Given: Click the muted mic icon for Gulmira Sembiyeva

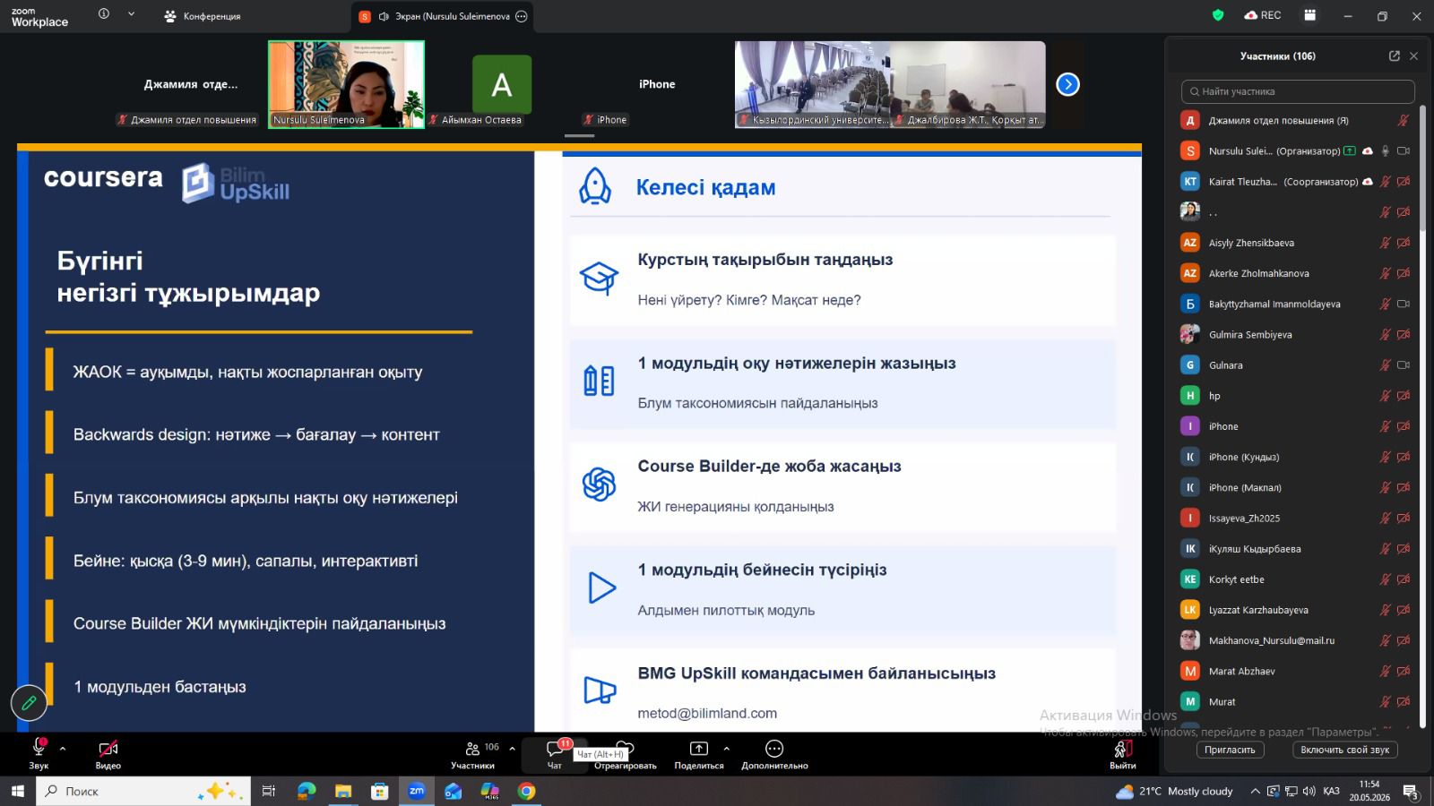Looking at the screenshot, I should click(x=1386, y=334).
